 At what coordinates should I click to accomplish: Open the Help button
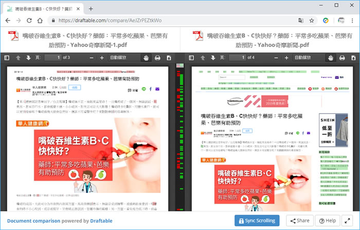pyautogui.click(x=328, y=221)
